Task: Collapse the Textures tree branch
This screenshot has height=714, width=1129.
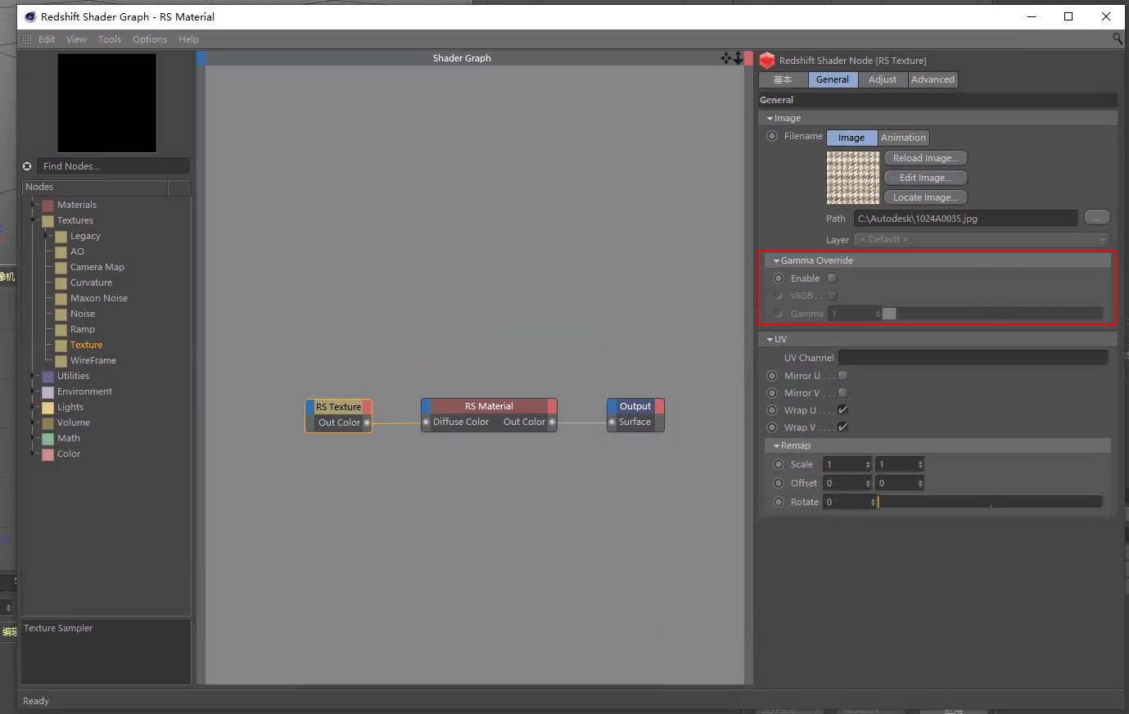Action: tap(34, 220)
